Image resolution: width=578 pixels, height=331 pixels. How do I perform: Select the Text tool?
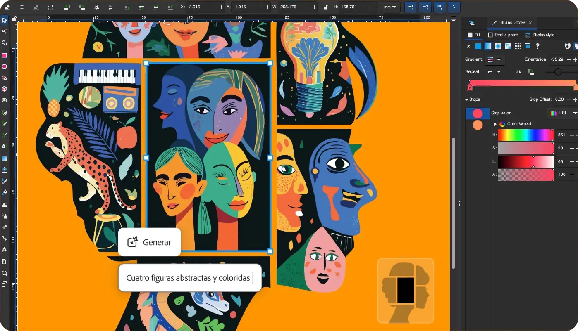(x=5, y=147)
